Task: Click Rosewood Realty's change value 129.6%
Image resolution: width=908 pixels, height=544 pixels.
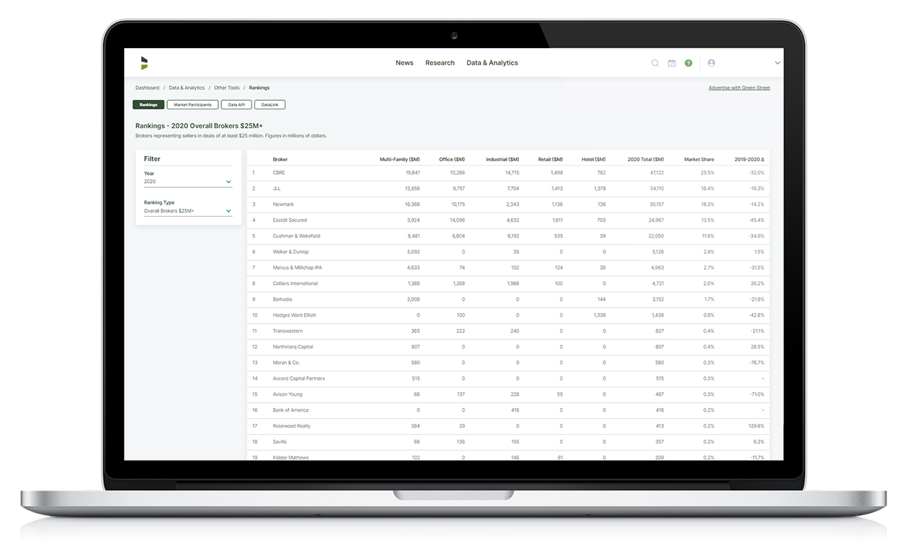Action: coord(756,426)
